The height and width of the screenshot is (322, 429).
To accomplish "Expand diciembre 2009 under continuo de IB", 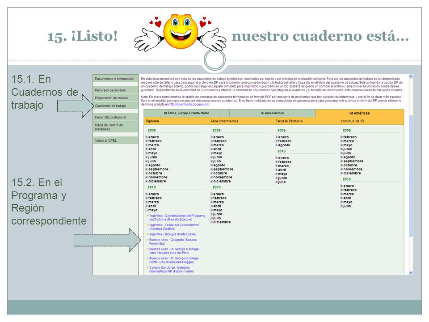I will [341, 173].
